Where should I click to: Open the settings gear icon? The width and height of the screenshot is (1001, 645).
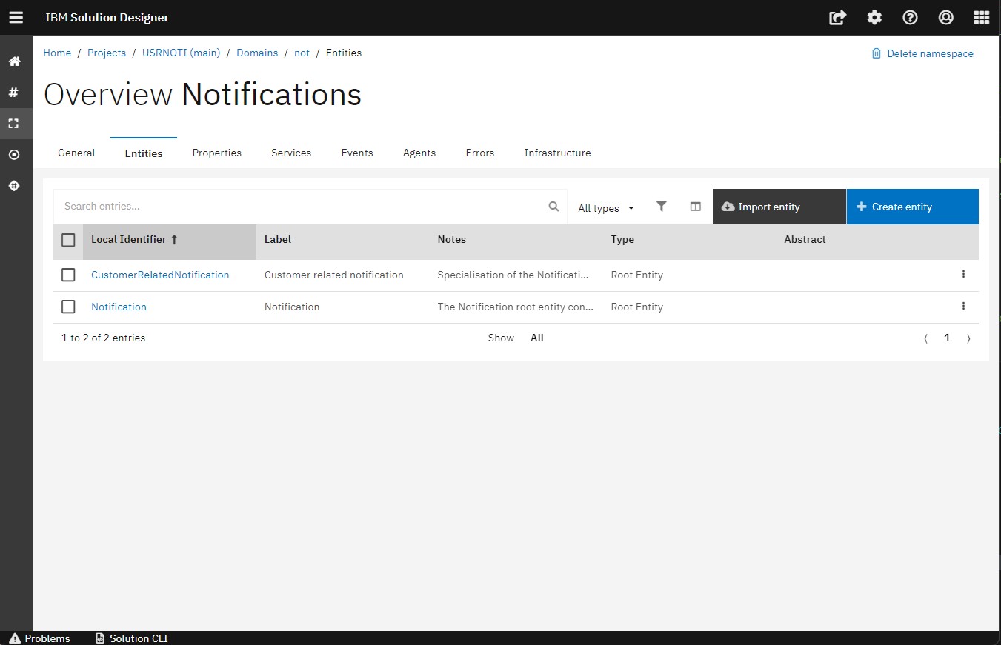tap(874, 18)
